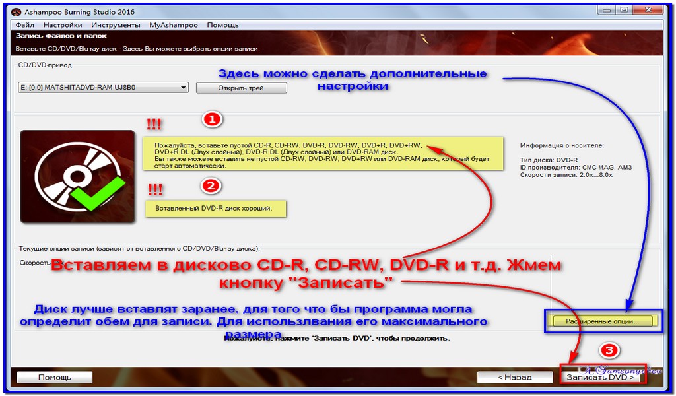The width and height of the screenshot is (676, 396).
Task: Maximize the Ashampoo Burning Studio window
Action: [624, 9]
